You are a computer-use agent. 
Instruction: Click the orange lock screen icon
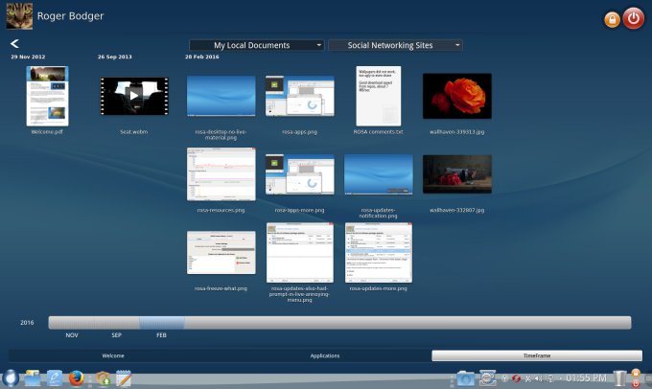coord(611,19)
